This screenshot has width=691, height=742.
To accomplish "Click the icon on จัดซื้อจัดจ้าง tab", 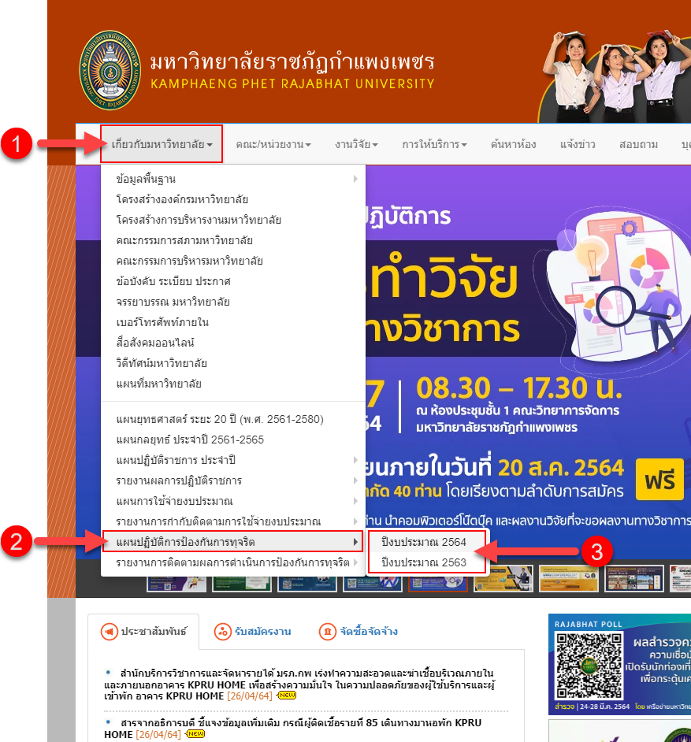I will coord(328,631).
